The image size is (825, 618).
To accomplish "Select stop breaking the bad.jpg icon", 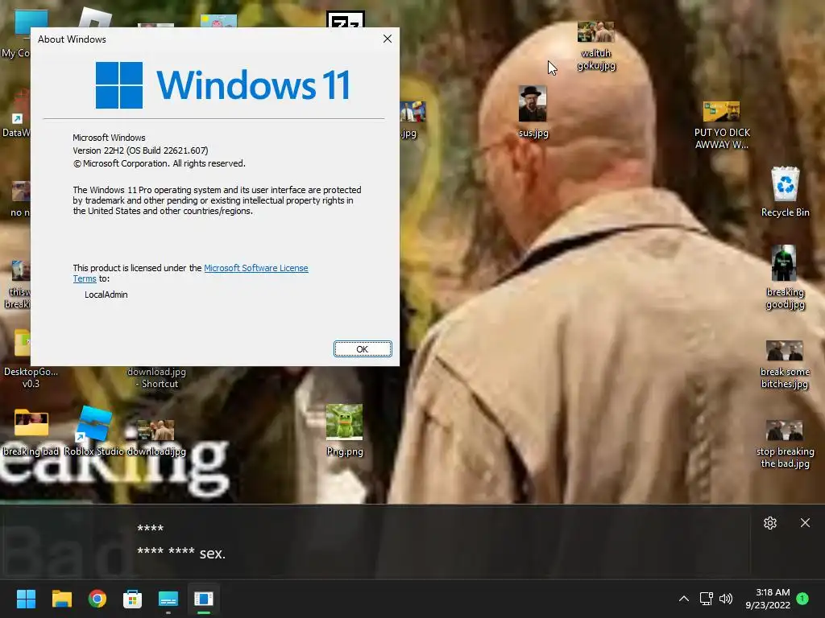I will [785, 444].
